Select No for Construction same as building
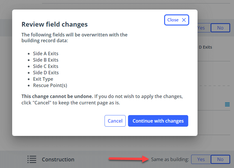234x168 pixels. [x=220, y=159]
